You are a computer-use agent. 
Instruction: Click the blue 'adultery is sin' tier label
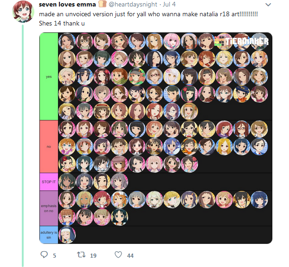point(49,235)
